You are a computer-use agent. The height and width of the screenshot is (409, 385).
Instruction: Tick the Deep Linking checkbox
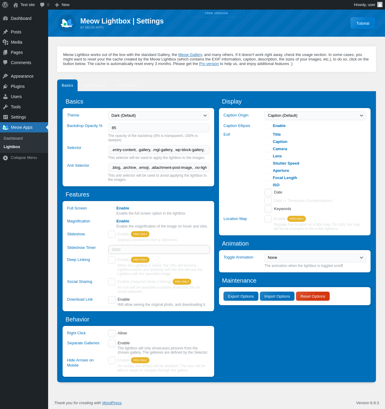click(x=112, y=260)
